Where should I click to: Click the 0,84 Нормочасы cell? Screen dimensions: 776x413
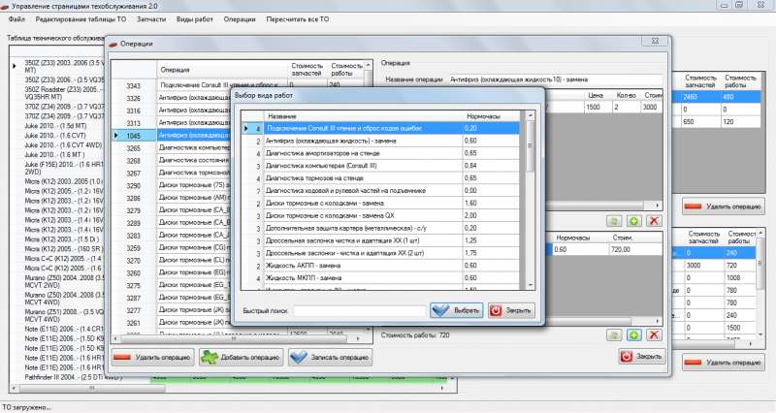coord(492,166)
